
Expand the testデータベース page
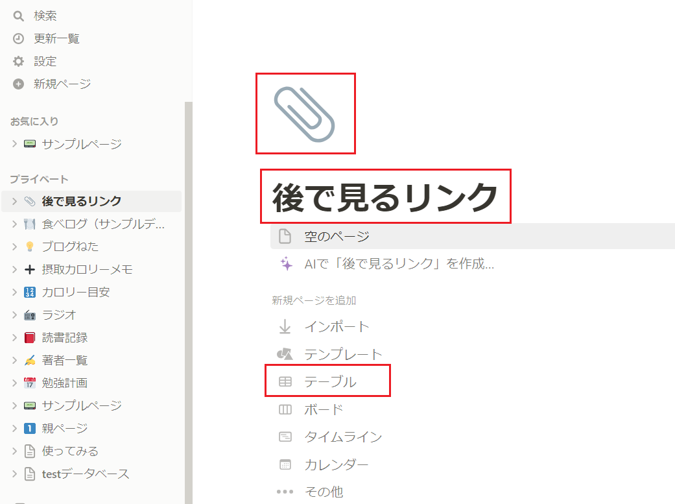point(15,474)
